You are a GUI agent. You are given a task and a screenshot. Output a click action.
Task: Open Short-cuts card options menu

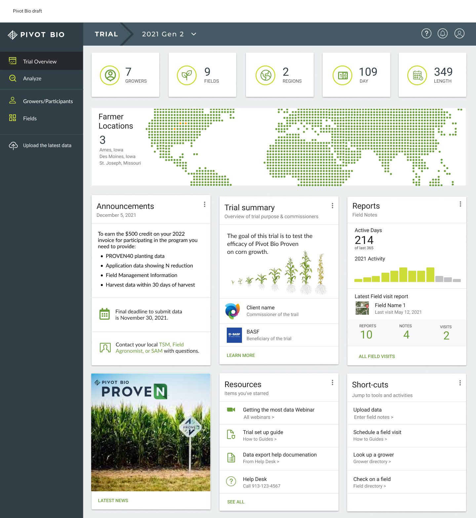(x=460, y=383)
